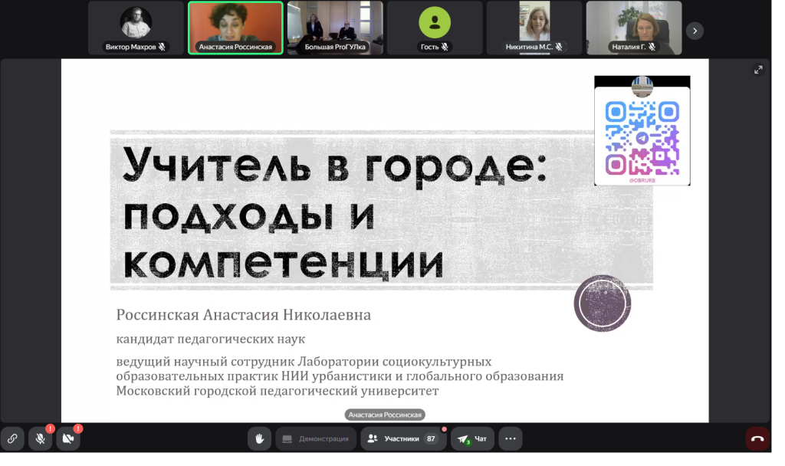The height and width of the screenshot is (466, 785).
Task: Select Виктор Махров's video thumbnail
Action: [x=136, y=24]
